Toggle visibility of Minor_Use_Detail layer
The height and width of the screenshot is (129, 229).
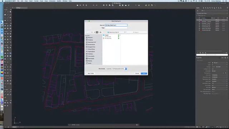click(199, 28)
